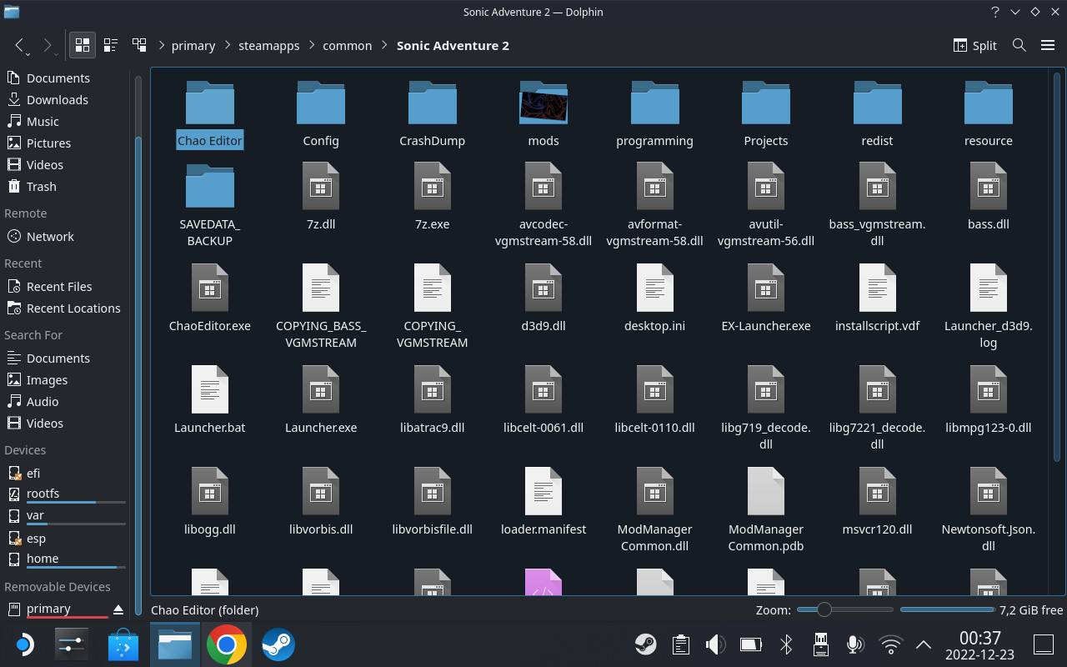
Task: Eject the primary removable device
Action: click(x=118, y=609)
